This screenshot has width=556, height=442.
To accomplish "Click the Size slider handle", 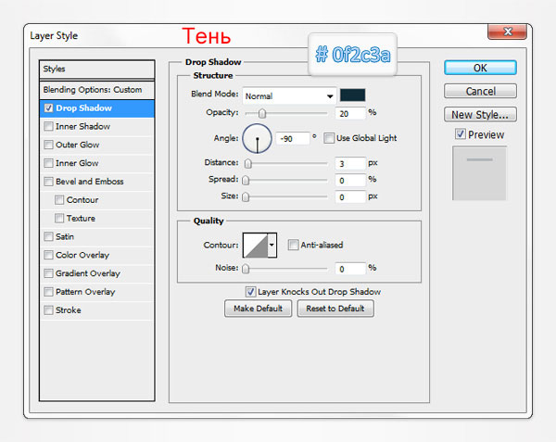I will [x=246, y=197].
